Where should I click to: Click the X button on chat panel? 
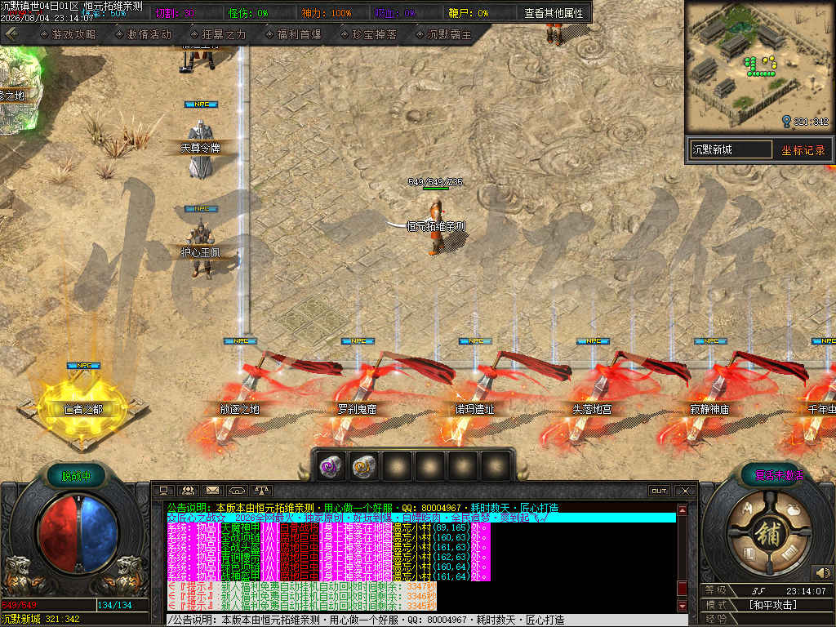(x=685, y=491)
